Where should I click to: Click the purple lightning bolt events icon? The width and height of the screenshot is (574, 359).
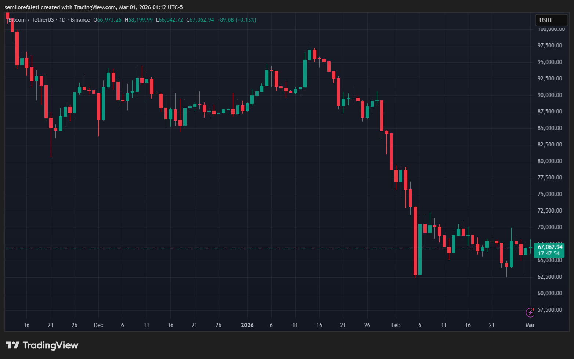click(530, 312)
